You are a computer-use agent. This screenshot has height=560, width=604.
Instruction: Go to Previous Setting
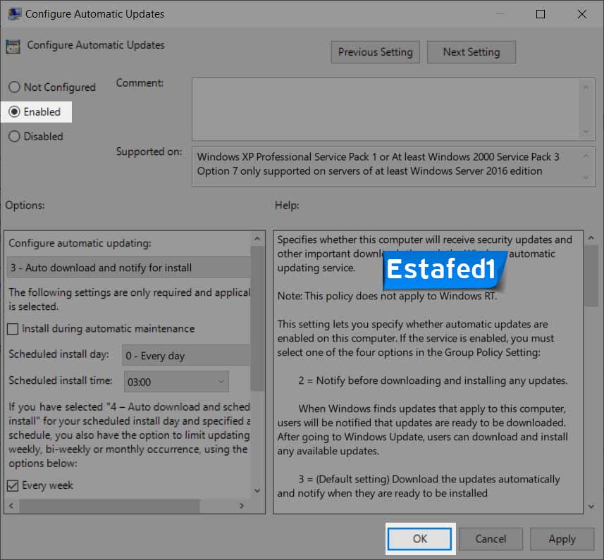coord(375,52)
